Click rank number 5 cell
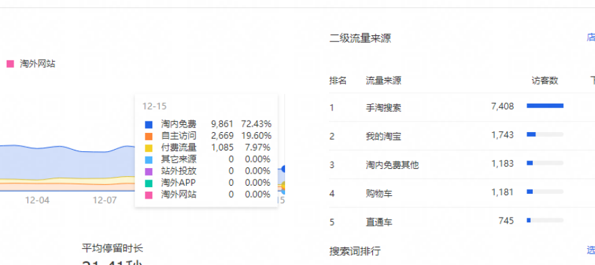Image resolution: width=595 pixels, height=265 pixels. [x=332, y=222]
